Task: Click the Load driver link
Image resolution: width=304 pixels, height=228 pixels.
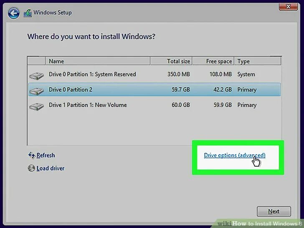Action: point(51,168)
